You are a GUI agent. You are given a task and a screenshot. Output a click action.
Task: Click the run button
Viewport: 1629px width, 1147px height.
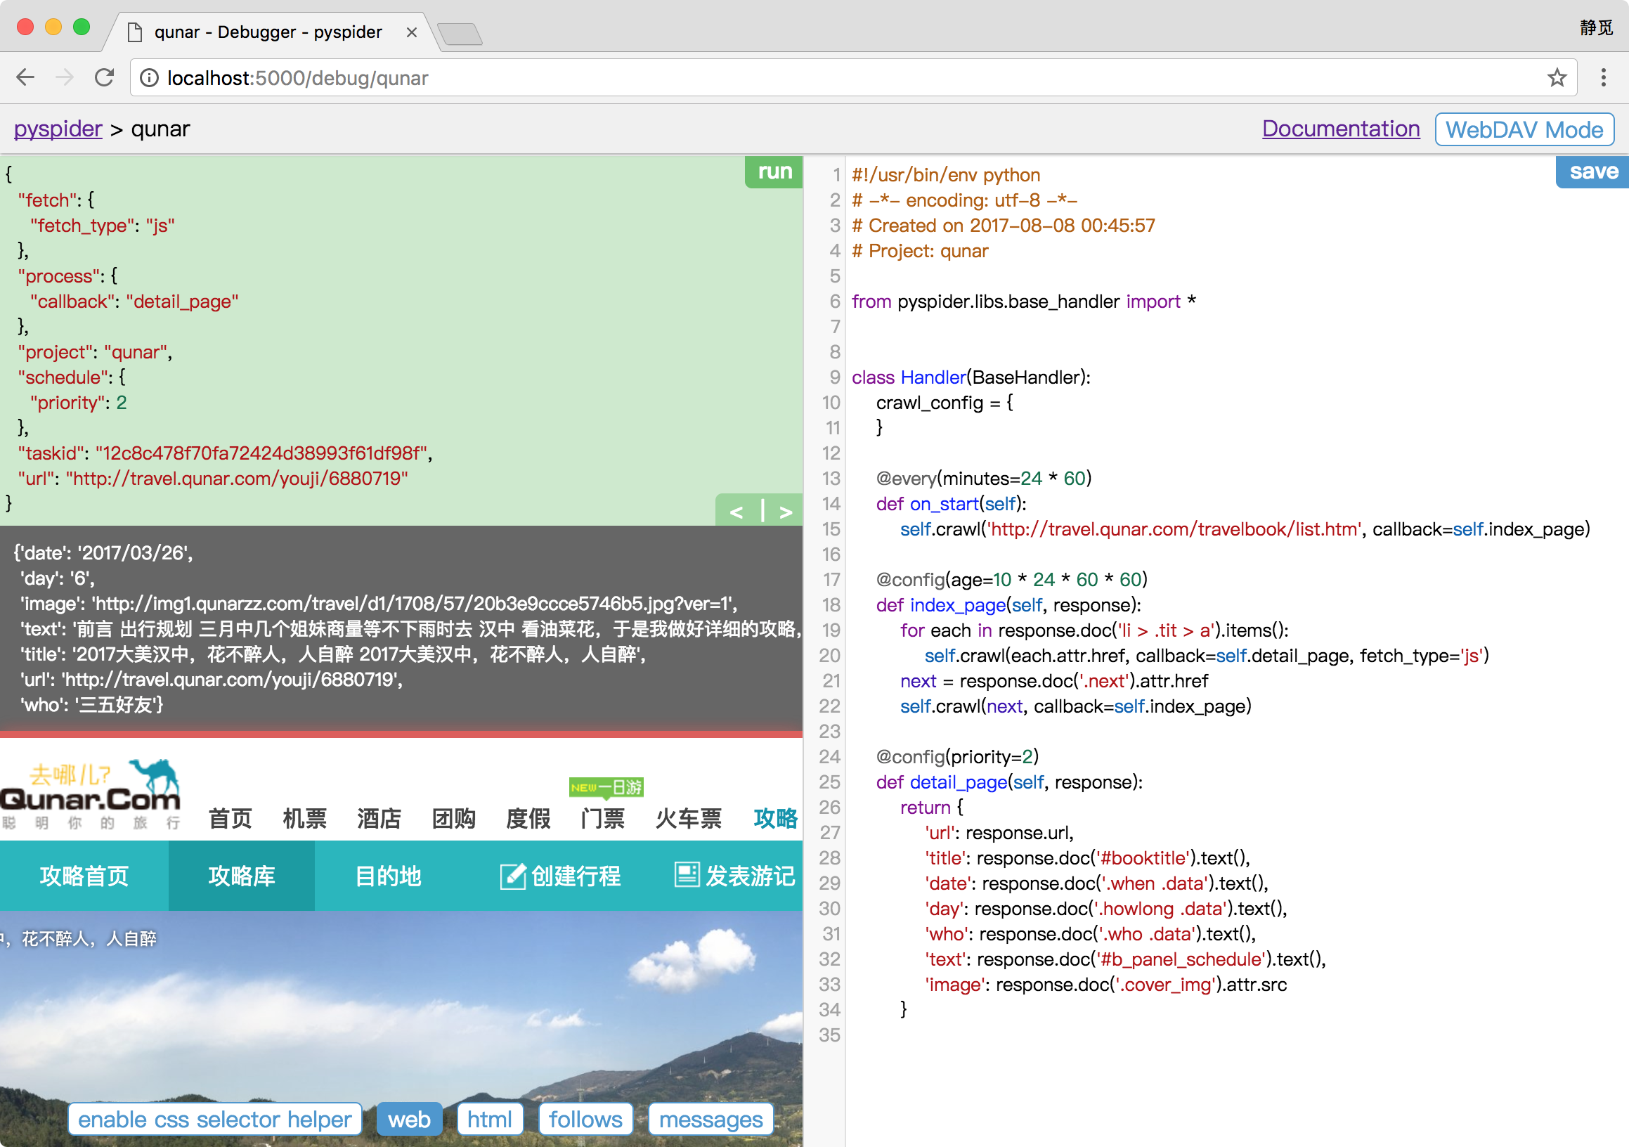coord(774,171)
